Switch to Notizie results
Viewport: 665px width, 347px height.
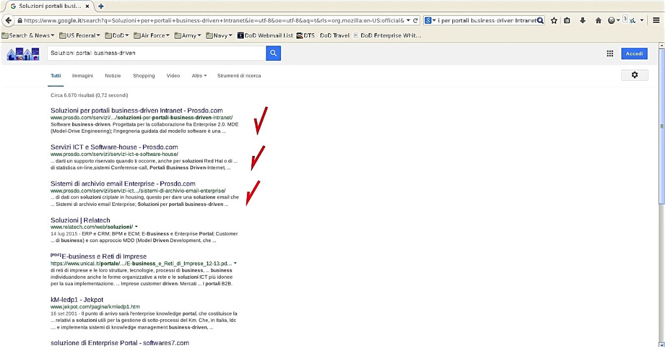pyautogui.click(x=113, y=76)
